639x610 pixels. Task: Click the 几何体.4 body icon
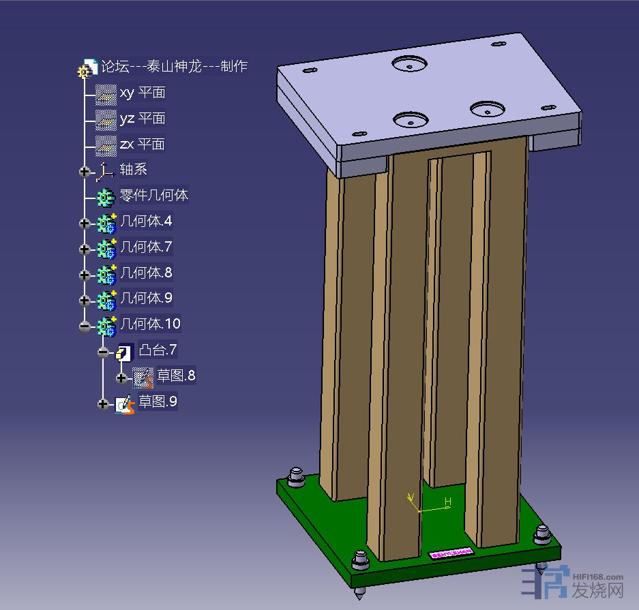click(x=106, y=223)
